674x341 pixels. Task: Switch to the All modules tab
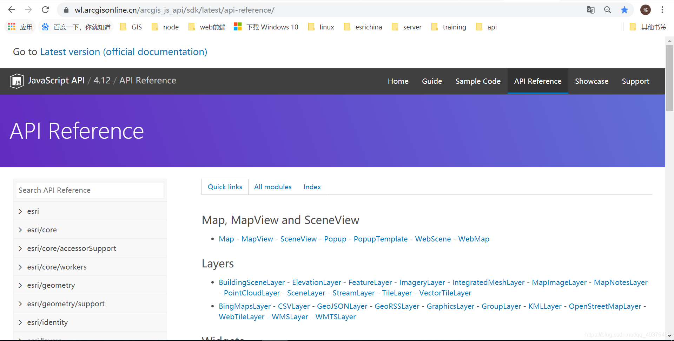(273, 187)
